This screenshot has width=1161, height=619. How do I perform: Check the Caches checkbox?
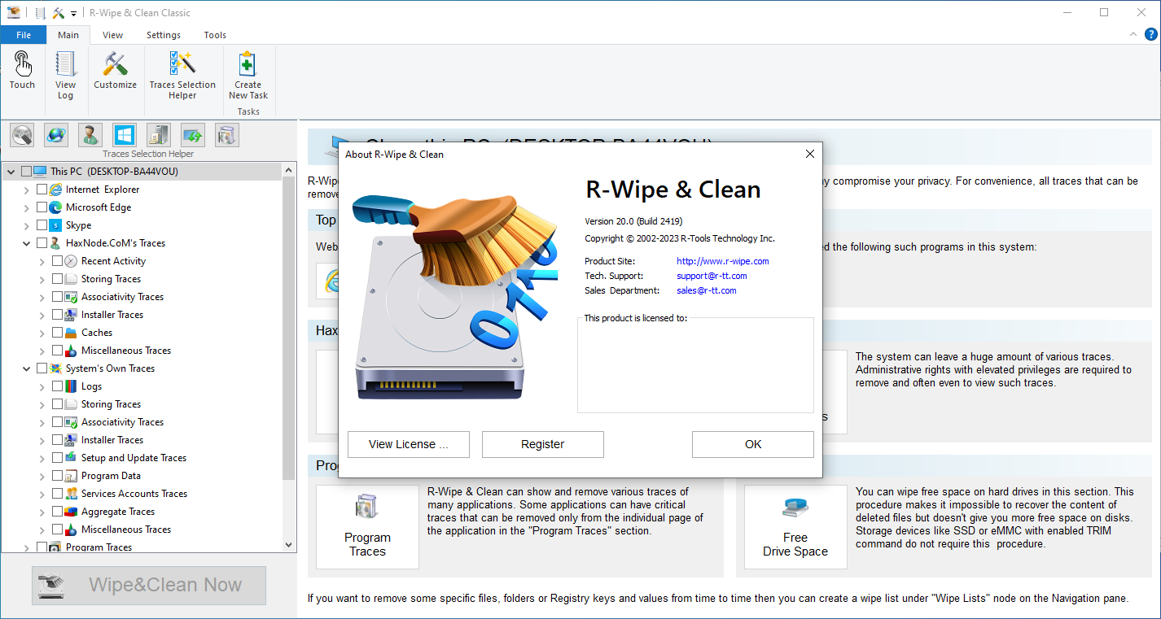pyautogui.click(x=57, y=333)
